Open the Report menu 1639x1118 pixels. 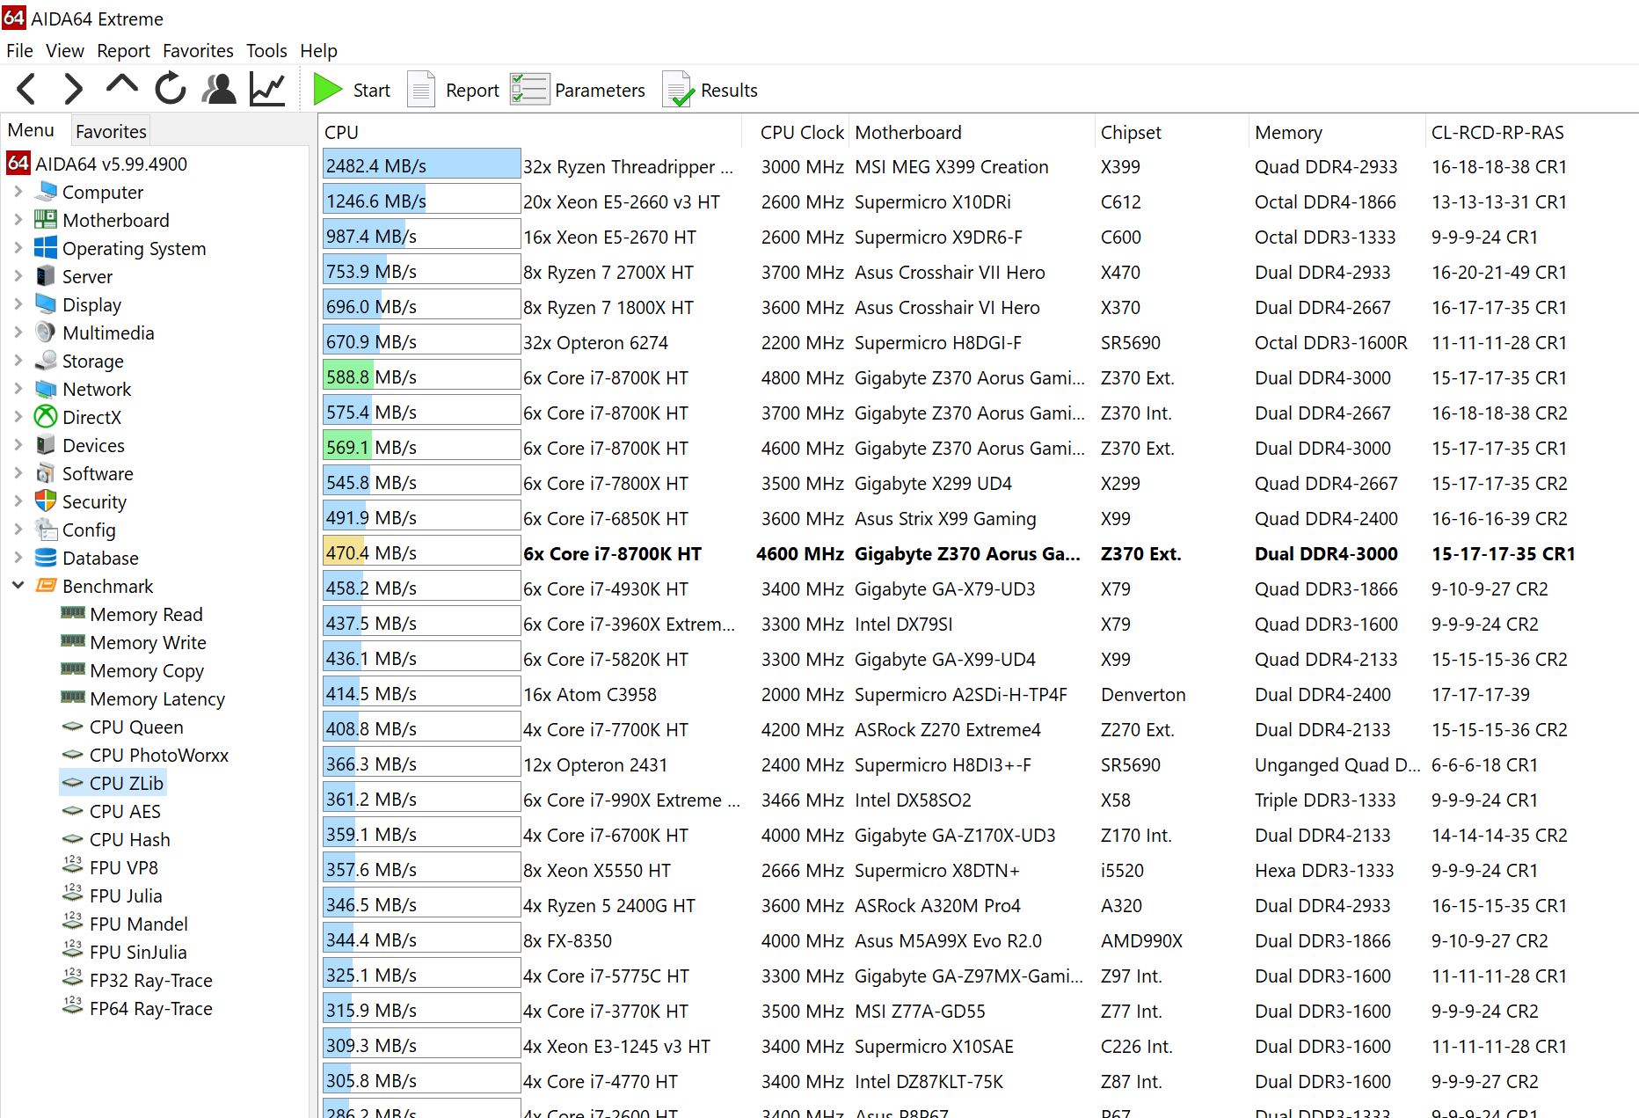123,50
